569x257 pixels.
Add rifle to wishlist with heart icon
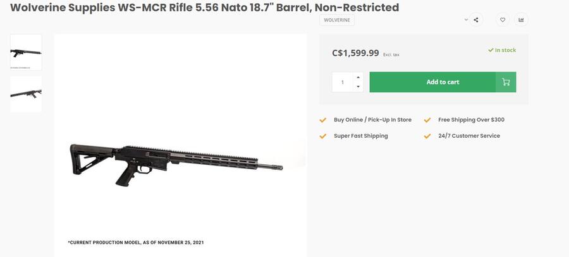click(x=503, y=20)
